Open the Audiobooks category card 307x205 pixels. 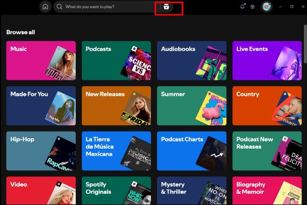tap(192, 60)
